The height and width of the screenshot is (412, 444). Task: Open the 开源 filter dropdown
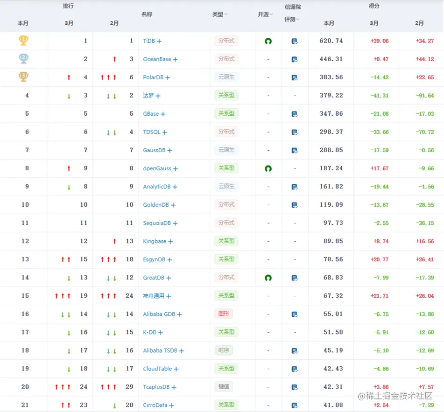[265, 14]
